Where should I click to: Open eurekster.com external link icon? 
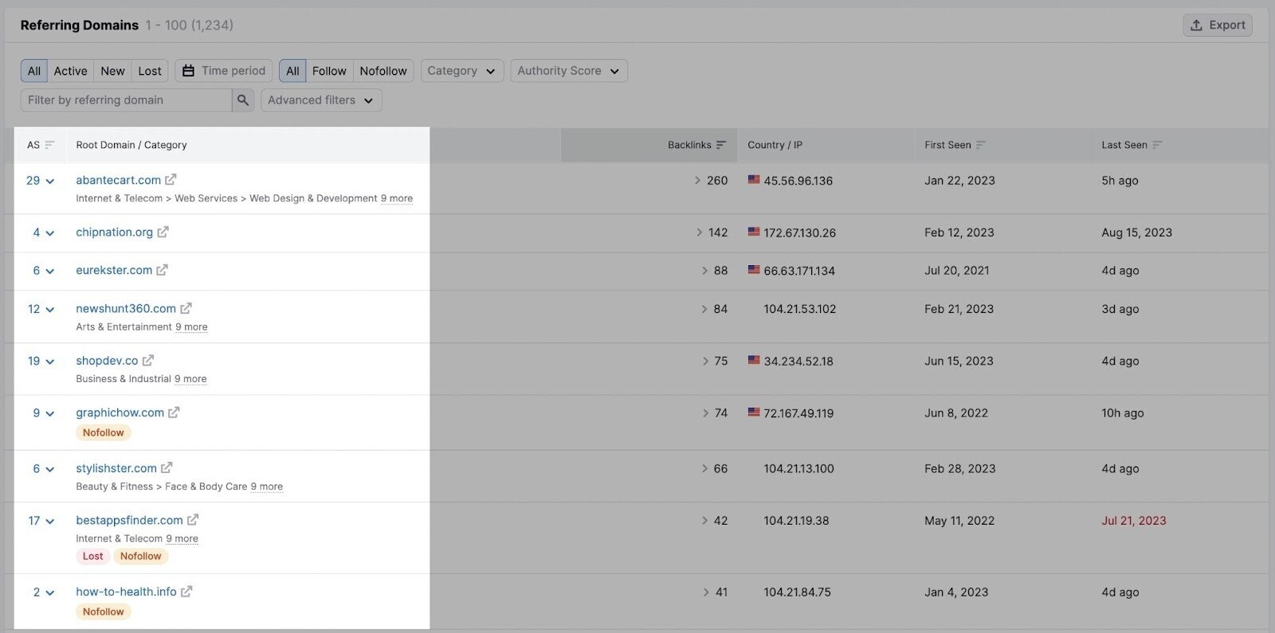[162, 271]
